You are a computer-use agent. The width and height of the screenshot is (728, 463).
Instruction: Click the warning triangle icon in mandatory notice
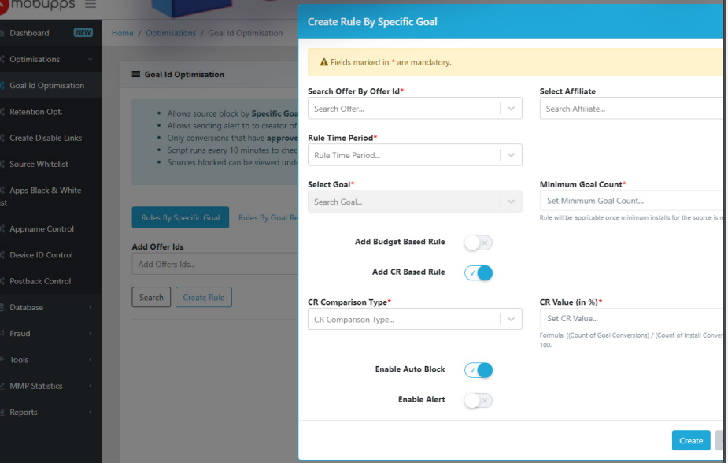pyautogui.click(x=324, y=62)
